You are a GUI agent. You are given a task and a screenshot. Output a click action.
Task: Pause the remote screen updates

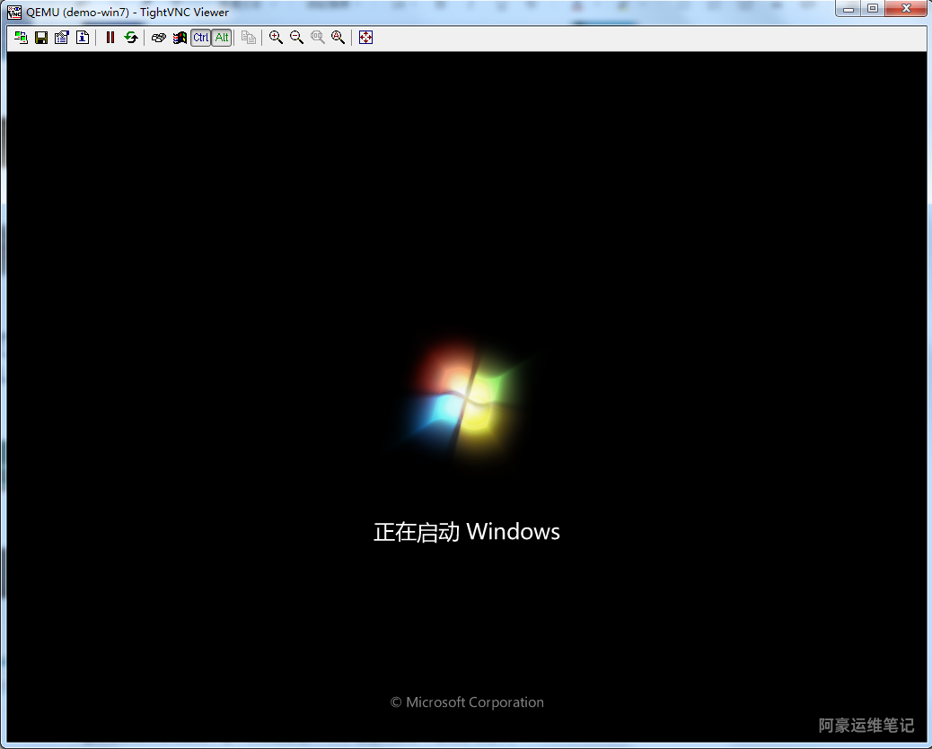point(110,38)
